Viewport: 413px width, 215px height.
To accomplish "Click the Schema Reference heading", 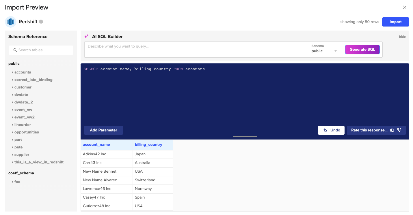I will tap(28, 37).
